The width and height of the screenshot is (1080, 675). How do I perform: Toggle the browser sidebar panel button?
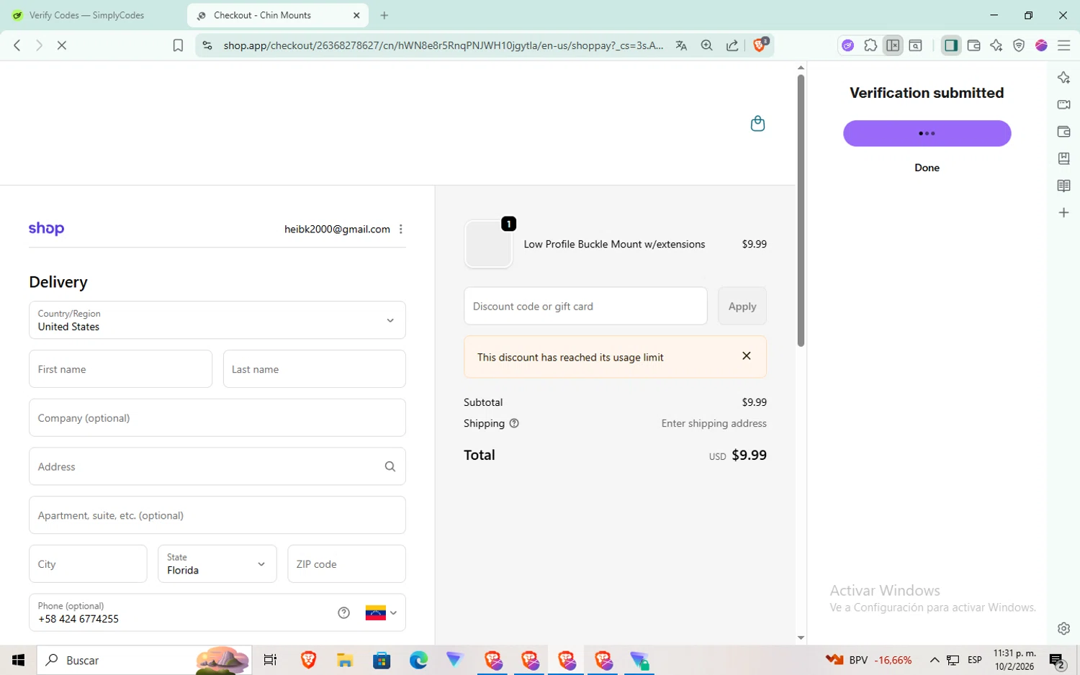click(951, 45)
